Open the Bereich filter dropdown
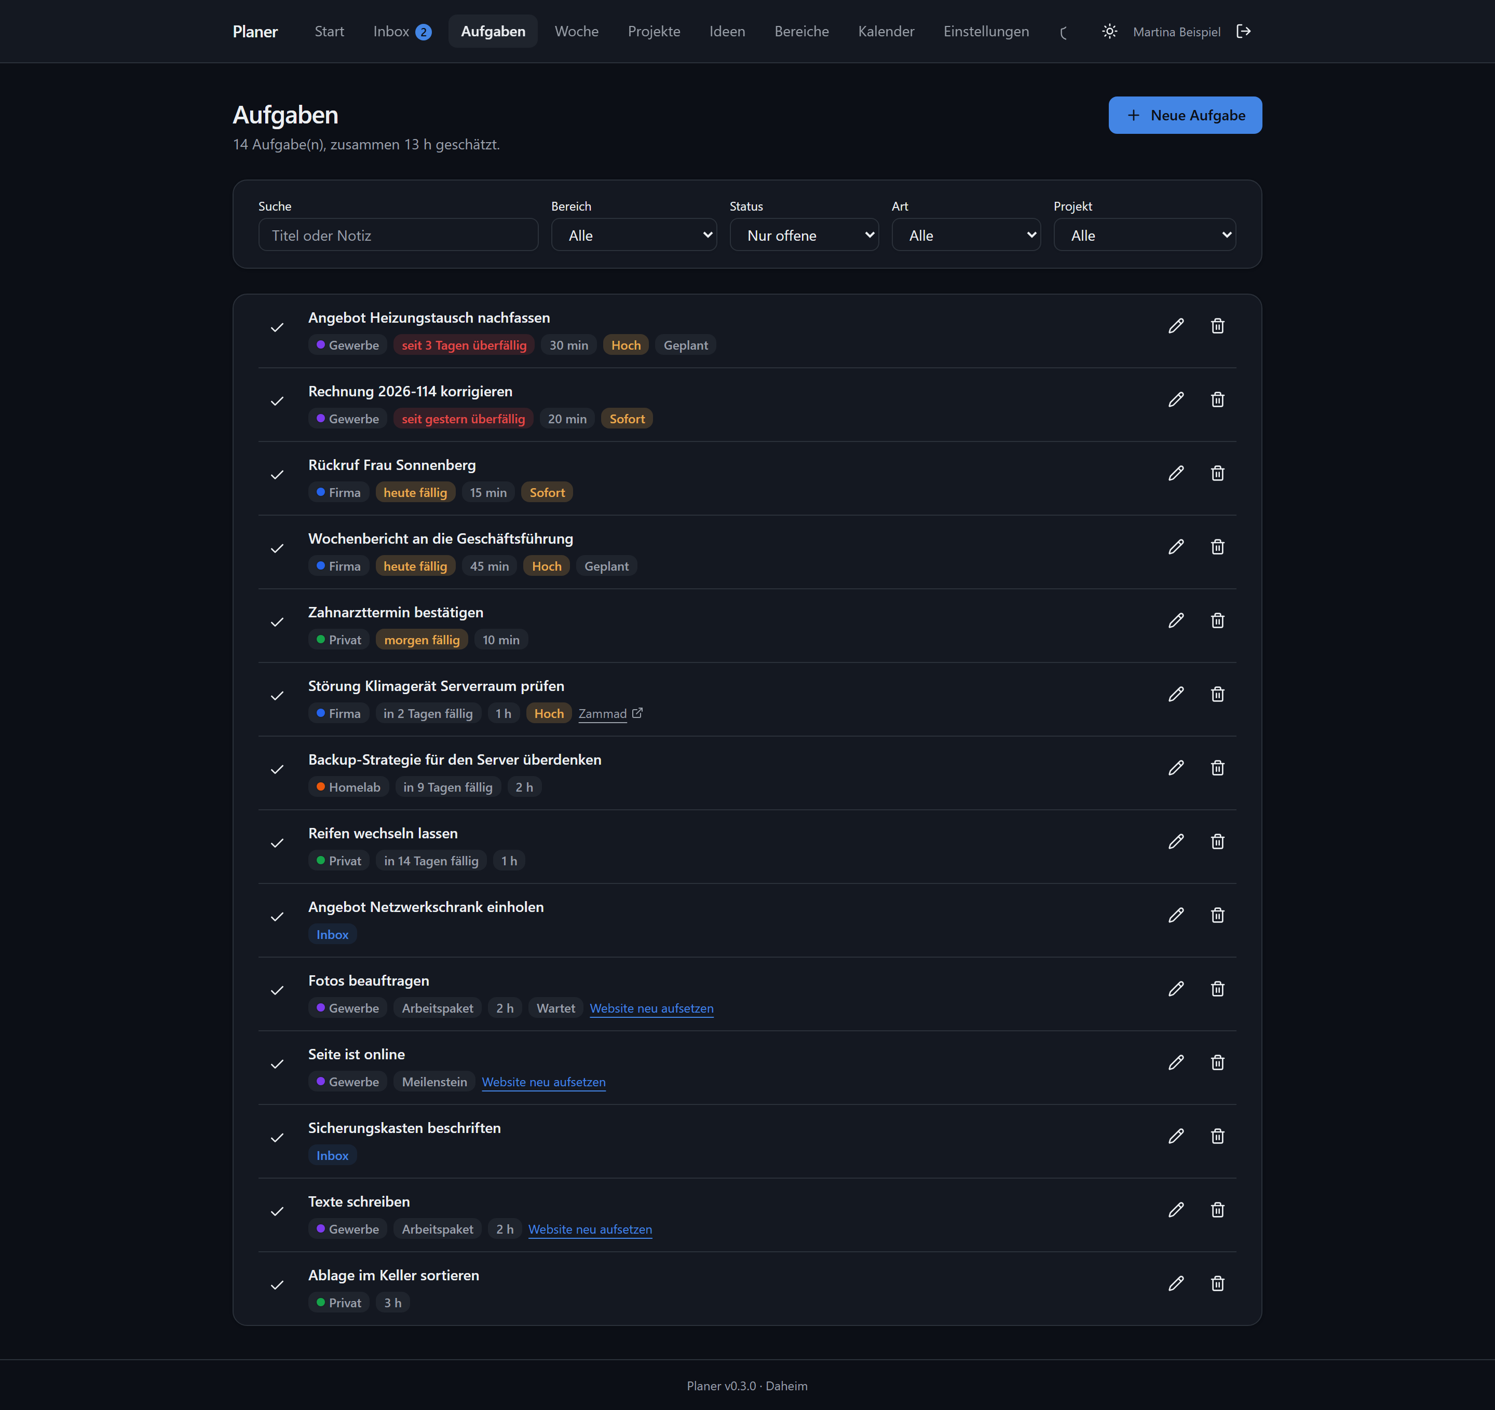The image size is (1495, 1410). coord(634,235)
